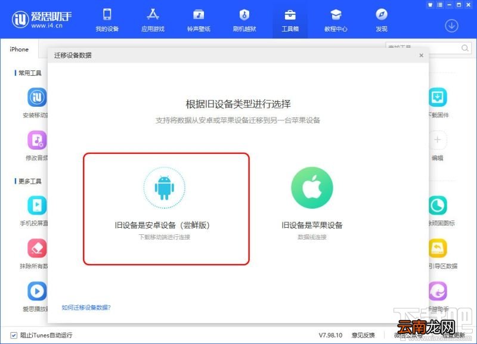
Task: Open the 教程中心 tab
Action: (336, 20)
